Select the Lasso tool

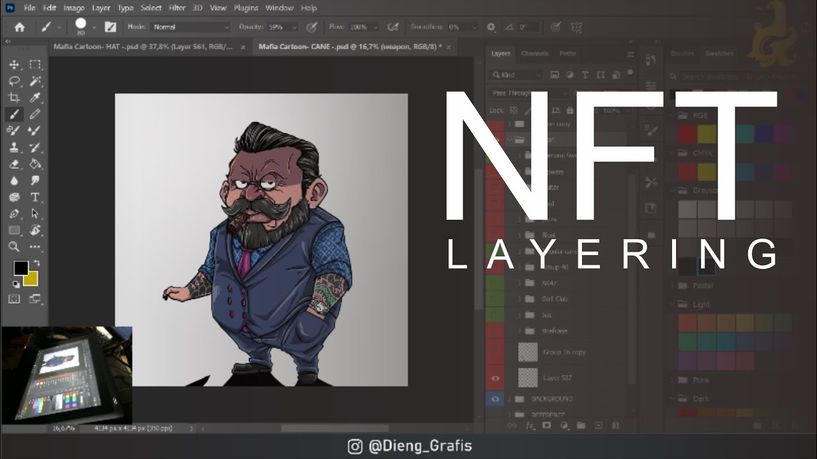14,81
